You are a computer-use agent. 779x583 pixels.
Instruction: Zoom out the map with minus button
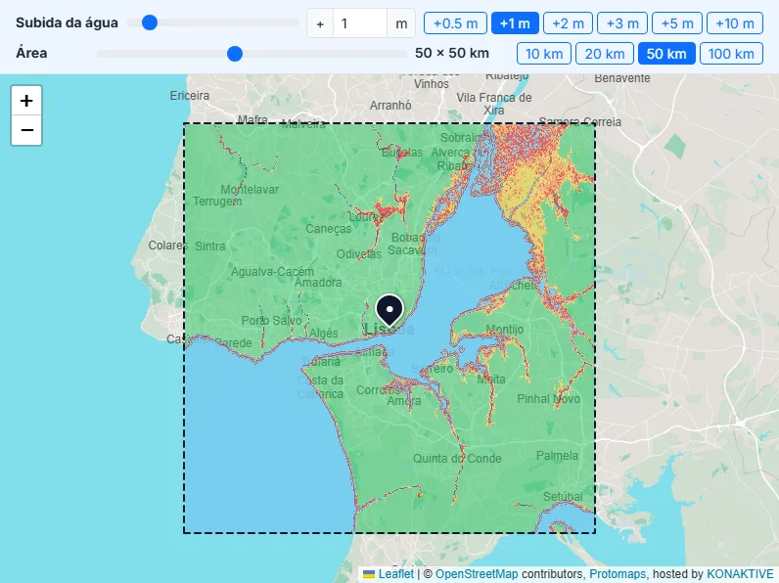click(x=26, y=130)
